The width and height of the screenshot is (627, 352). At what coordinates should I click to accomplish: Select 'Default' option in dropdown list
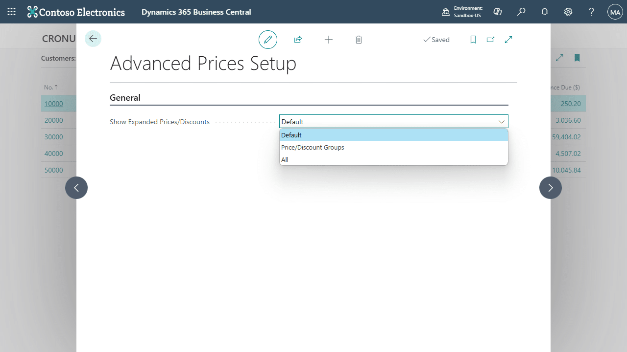(393, 135)
